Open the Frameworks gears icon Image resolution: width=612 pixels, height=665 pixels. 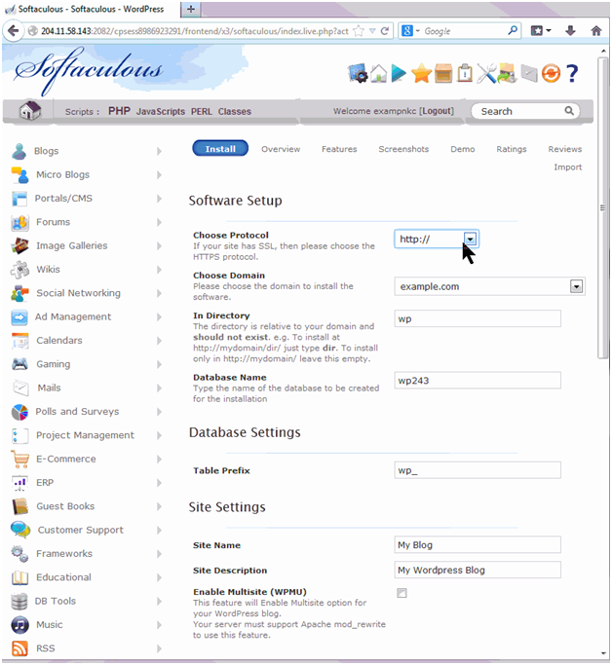pyautogui.click(x=19, y=554)
